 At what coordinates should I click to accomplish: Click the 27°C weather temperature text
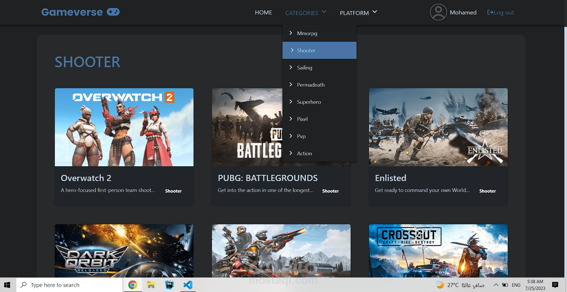(453, 285)
